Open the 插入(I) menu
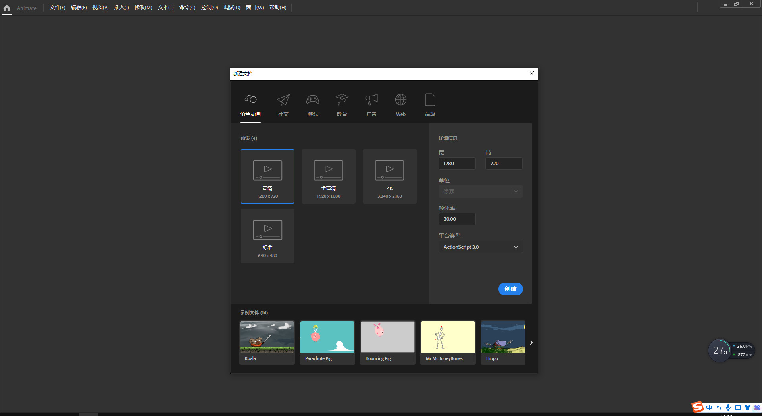Image resolution: width=762 pixels, height=416 pixels. (121, 8)
